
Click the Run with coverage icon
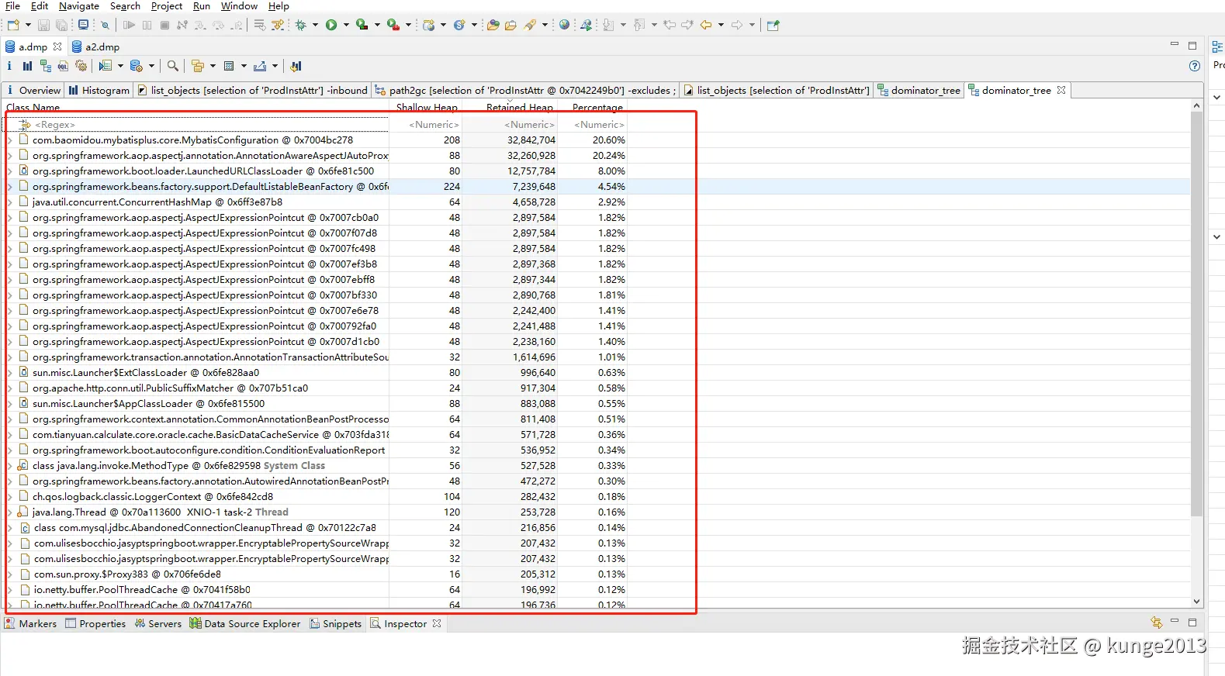[x=362, y=25]
